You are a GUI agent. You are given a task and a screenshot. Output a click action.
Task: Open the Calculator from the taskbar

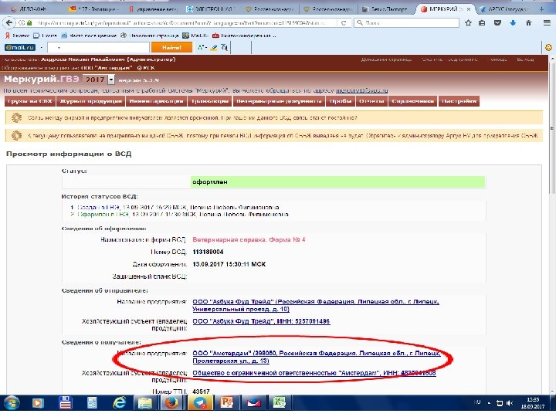click(x=92, y=403)
